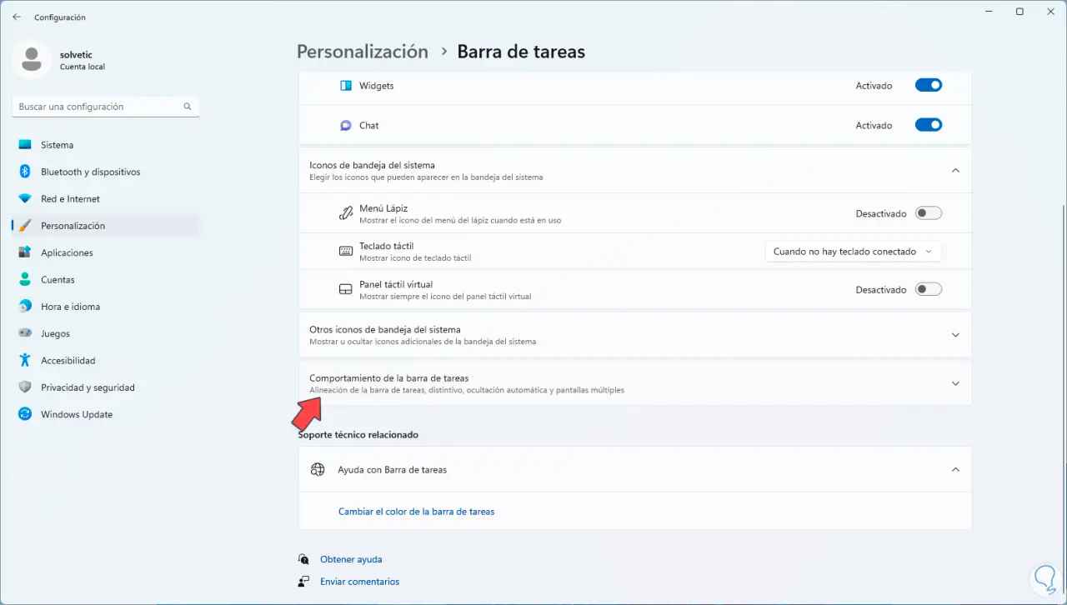Click the globe icon beside Ayuda con Barra de tareas
Screen dimensions: 1067x605
click(318, 469)
